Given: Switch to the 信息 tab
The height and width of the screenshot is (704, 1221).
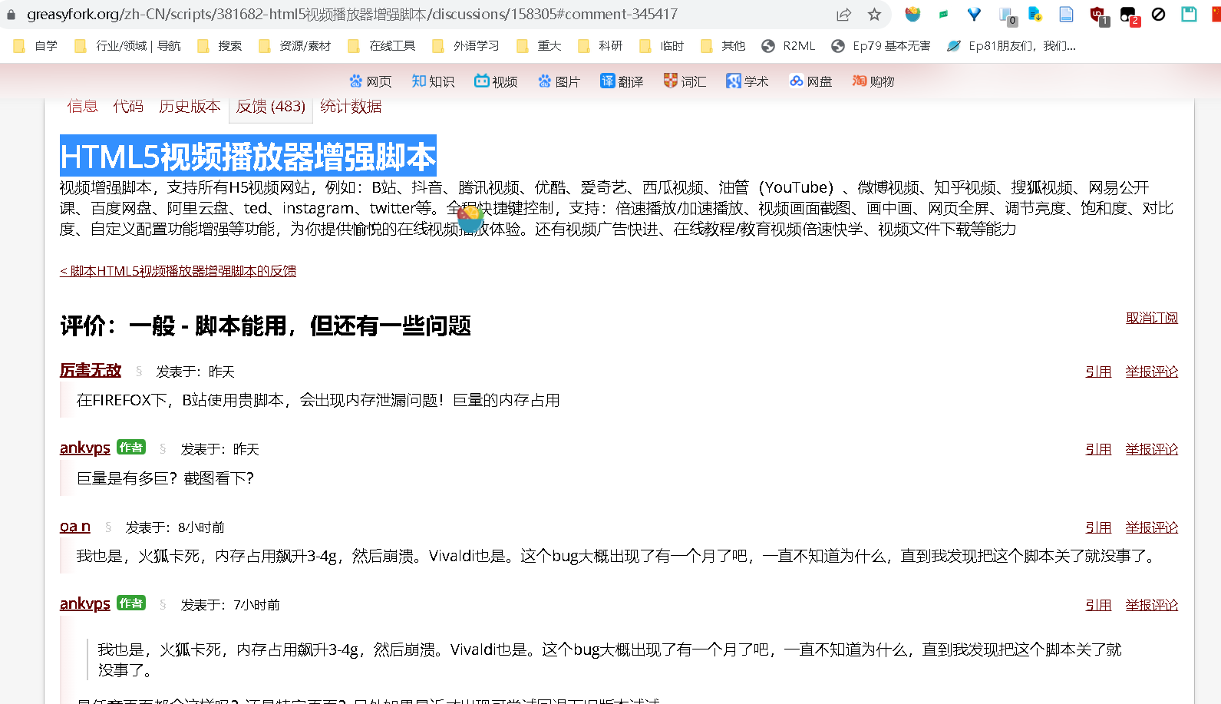Looking at the screenshot, I should click(82, 106).
